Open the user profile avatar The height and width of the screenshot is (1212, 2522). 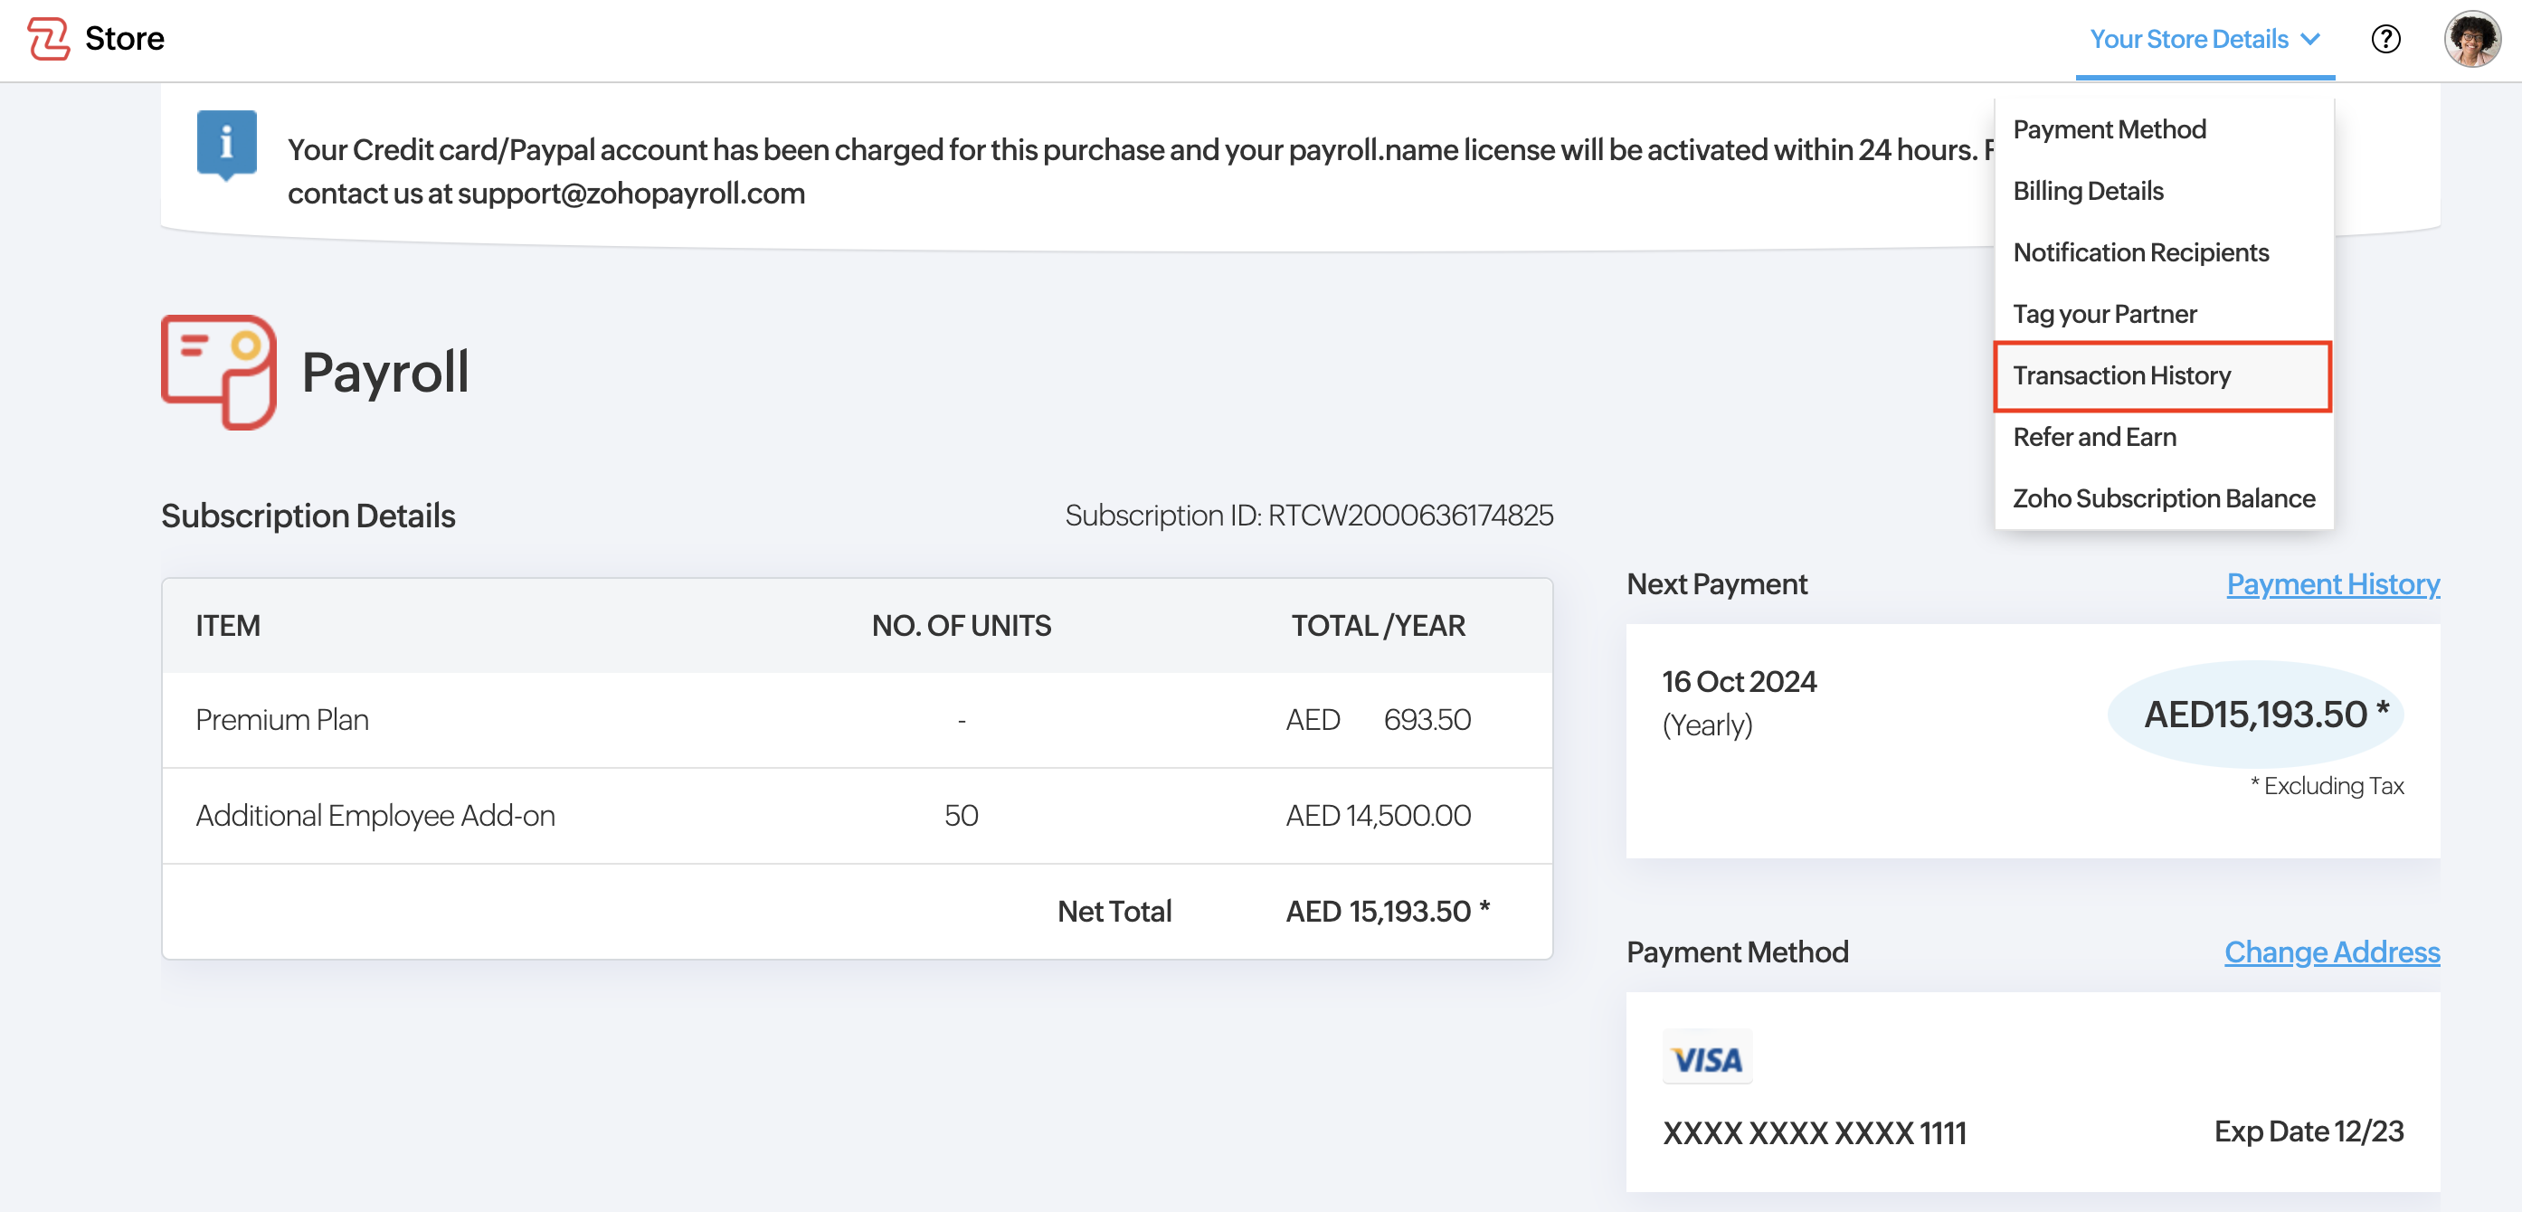coord(2471,39)
